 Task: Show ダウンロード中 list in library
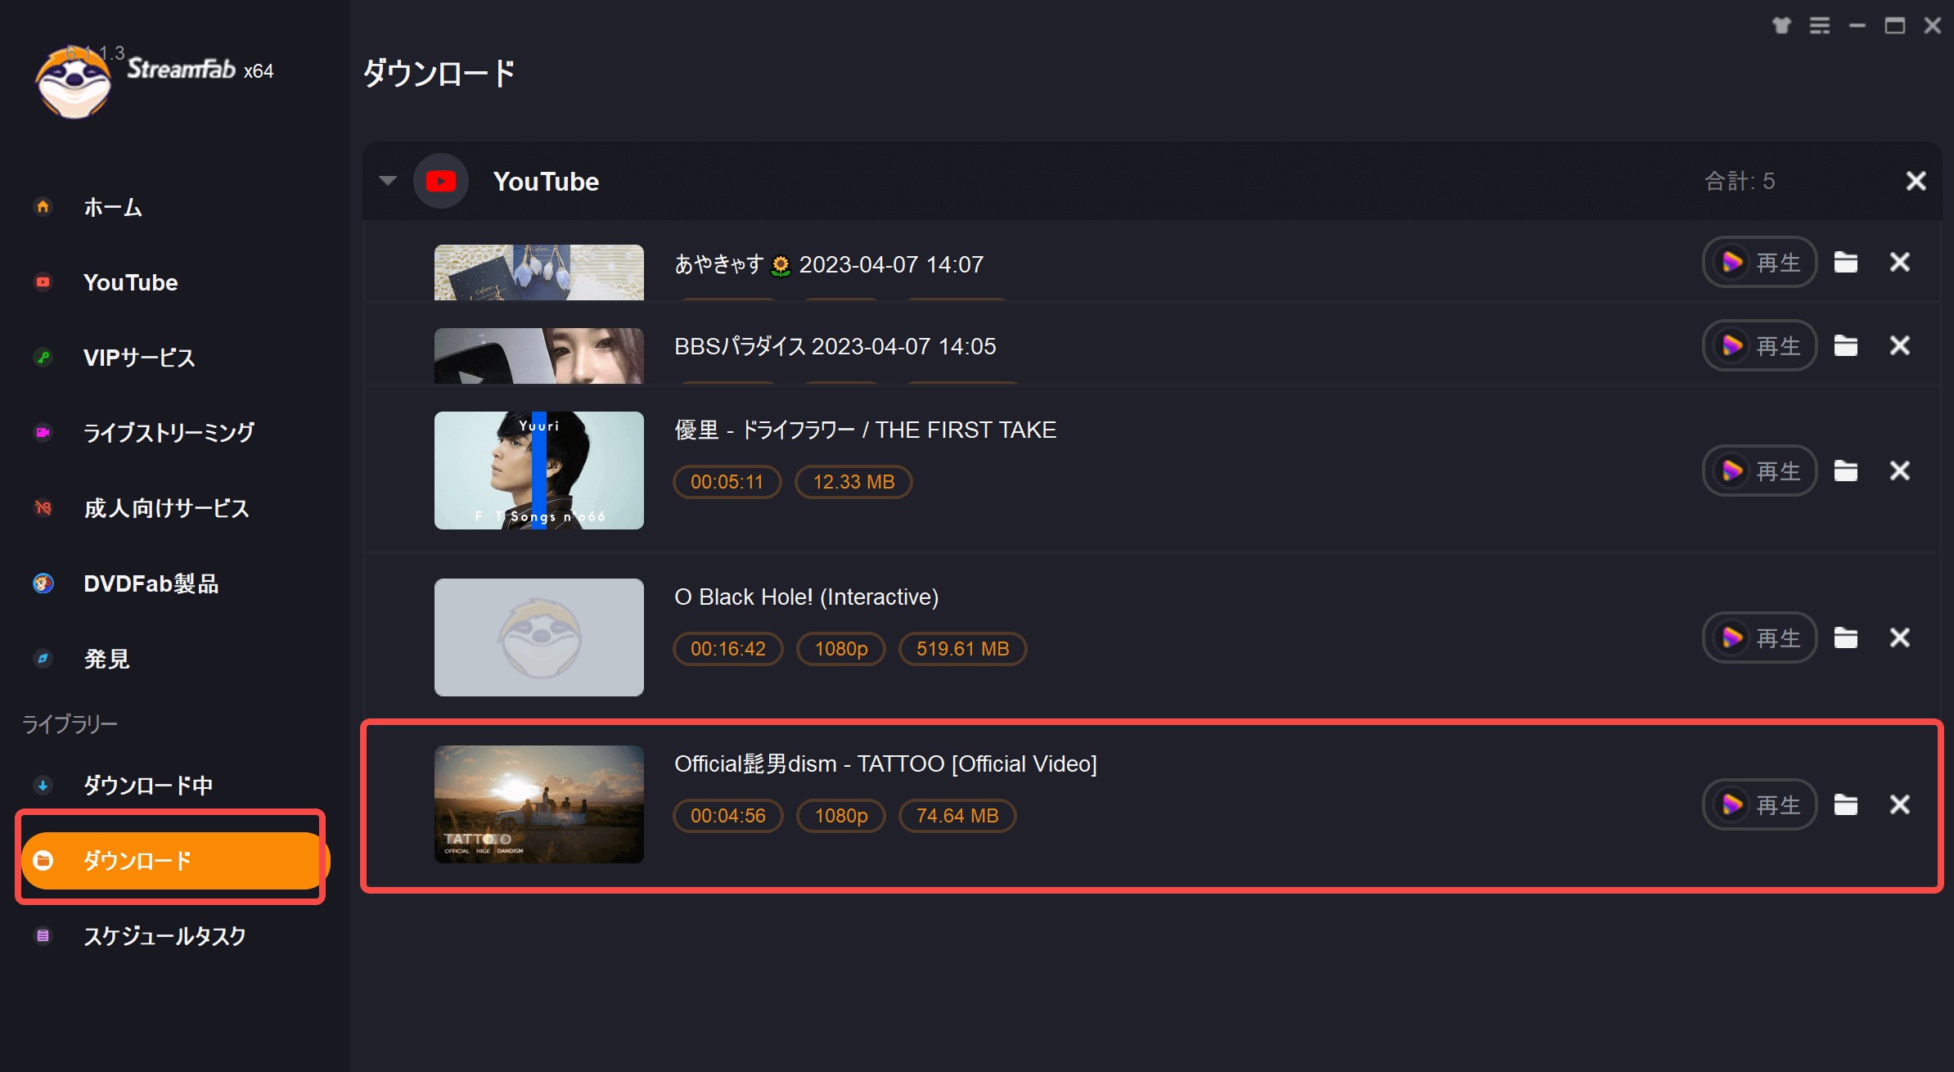[x=148, y=785]
